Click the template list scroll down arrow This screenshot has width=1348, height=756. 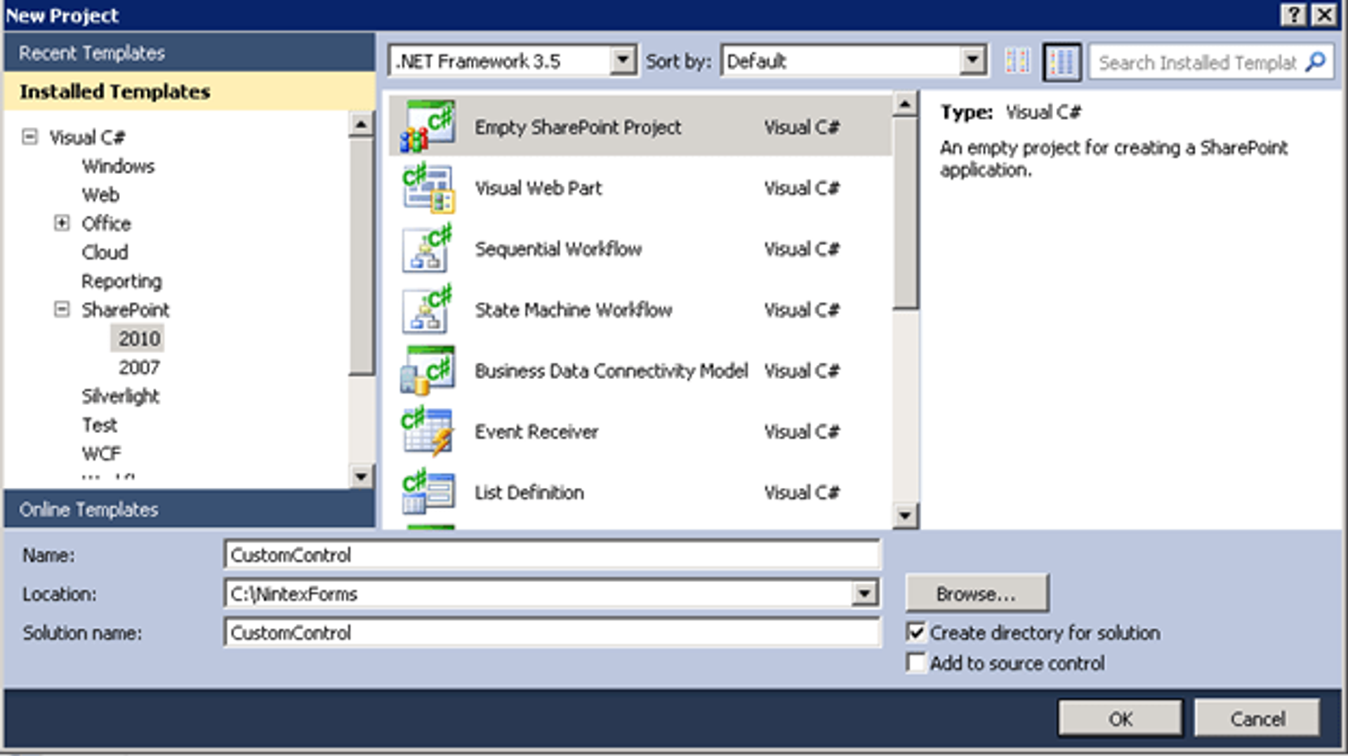pos(905,516)
